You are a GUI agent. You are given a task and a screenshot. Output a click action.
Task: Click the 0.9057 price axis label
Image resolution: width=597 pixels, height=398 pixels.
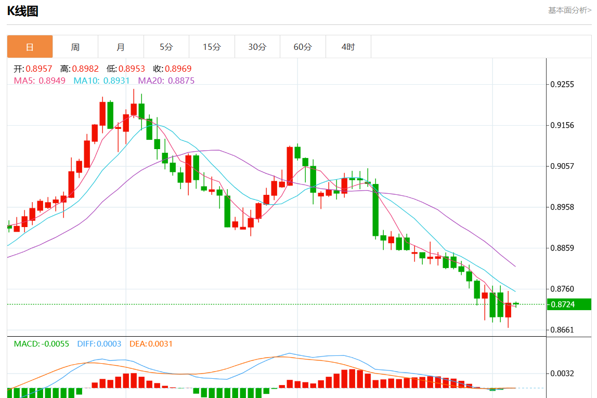(x=562, y=166)
